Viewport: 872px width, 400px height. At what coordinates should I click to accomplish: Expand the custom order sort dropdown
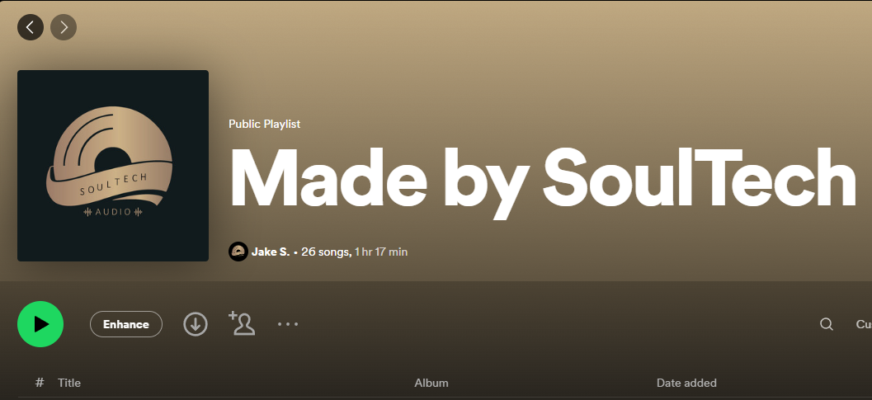(x=864, y=324)
